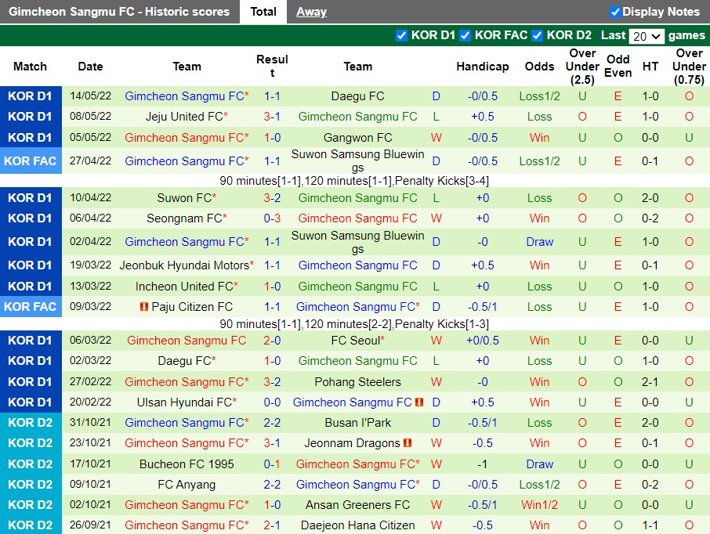
Task: Open FC Anyang team link
Action: (187, 485)
